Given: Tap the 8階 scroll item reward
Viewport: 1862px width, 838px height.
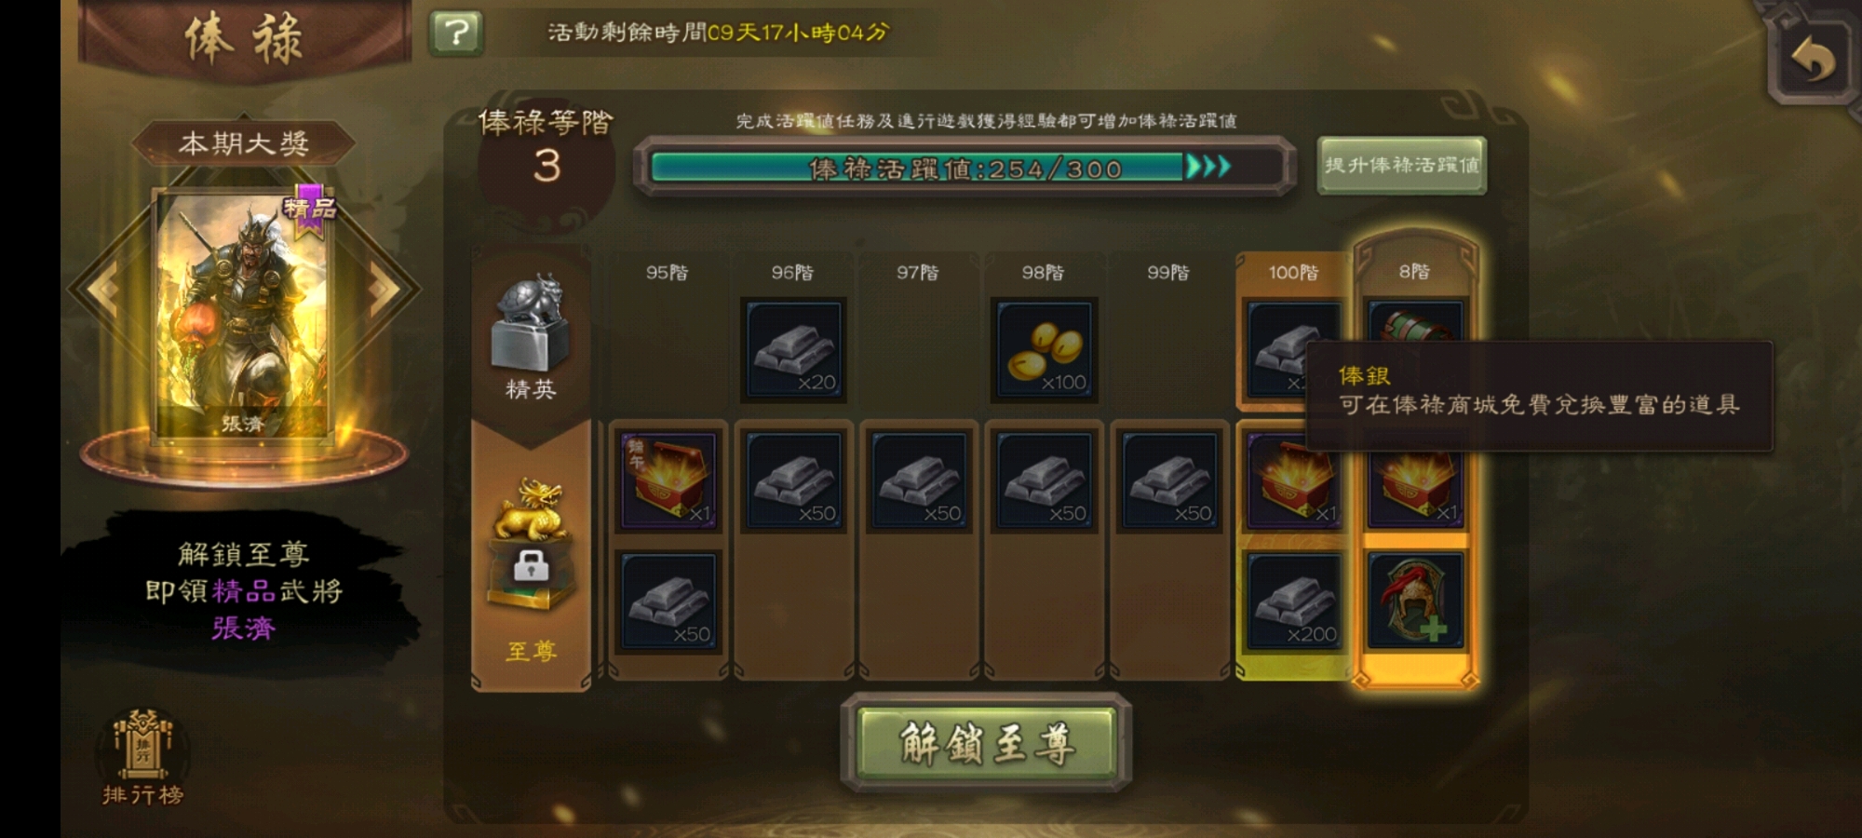Looking at the screenshot, I should 1416,322.
